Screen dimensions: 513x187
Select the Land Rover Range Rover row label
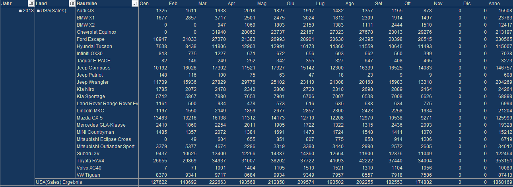(x=107, y=104)
